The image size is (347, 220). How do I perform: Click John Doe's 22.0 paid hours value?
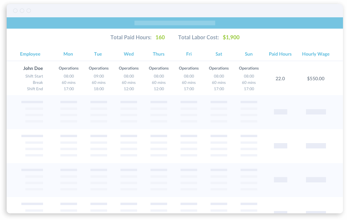(x=280, y=79)
